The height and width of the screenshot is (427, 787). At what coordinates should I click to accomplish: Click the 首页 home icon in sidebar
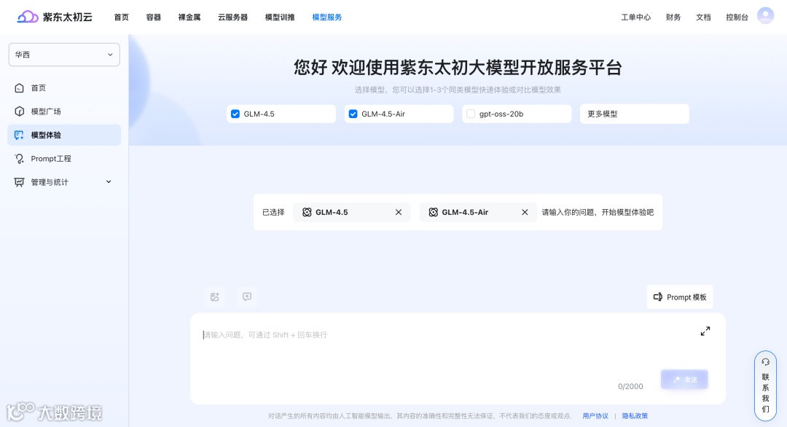click(19, 88)
